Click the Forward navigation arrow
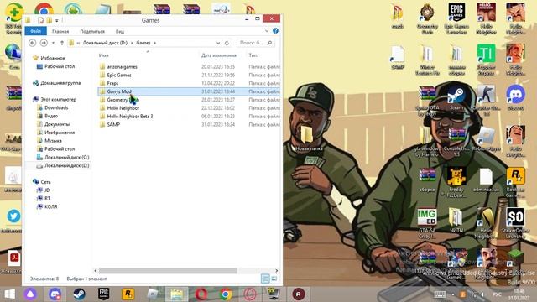 tap(44, 43)
